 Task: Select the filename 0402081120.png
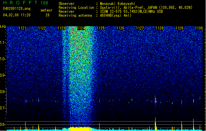17,9
